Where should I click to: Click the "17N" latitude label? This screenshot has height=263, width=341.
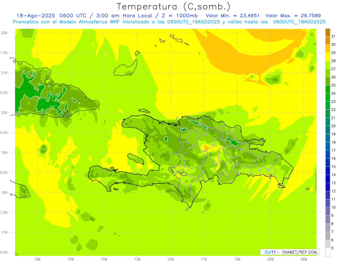click(4, 232)
